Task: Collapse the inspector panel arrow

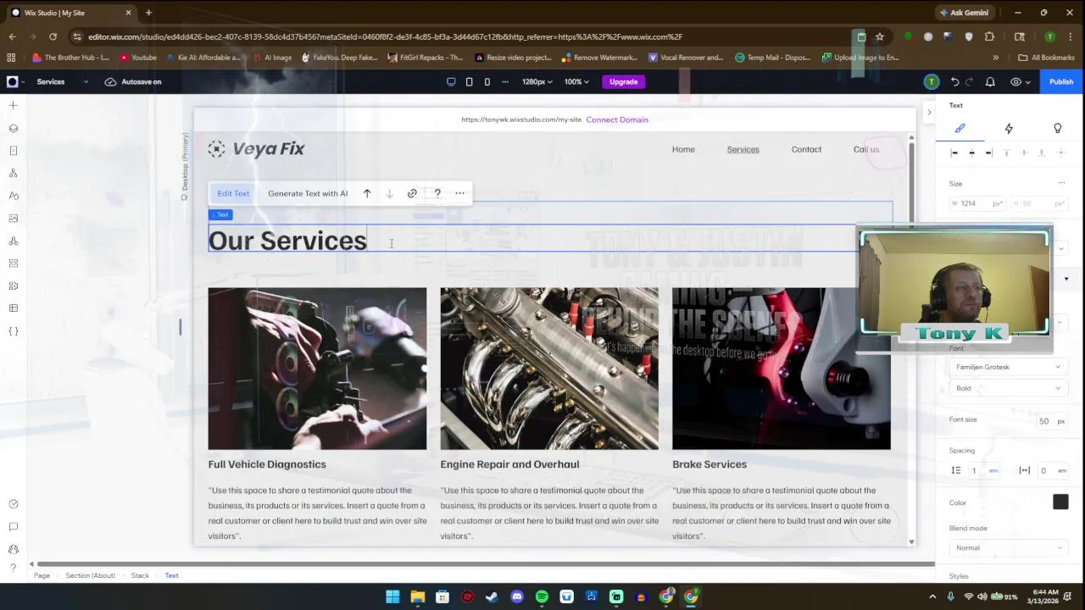Action: pos(929,112)
